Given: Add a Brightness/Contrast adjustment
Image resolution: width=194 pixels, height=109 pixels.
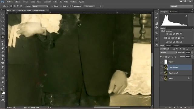Looking at the screenshot, I should (167, 34).
